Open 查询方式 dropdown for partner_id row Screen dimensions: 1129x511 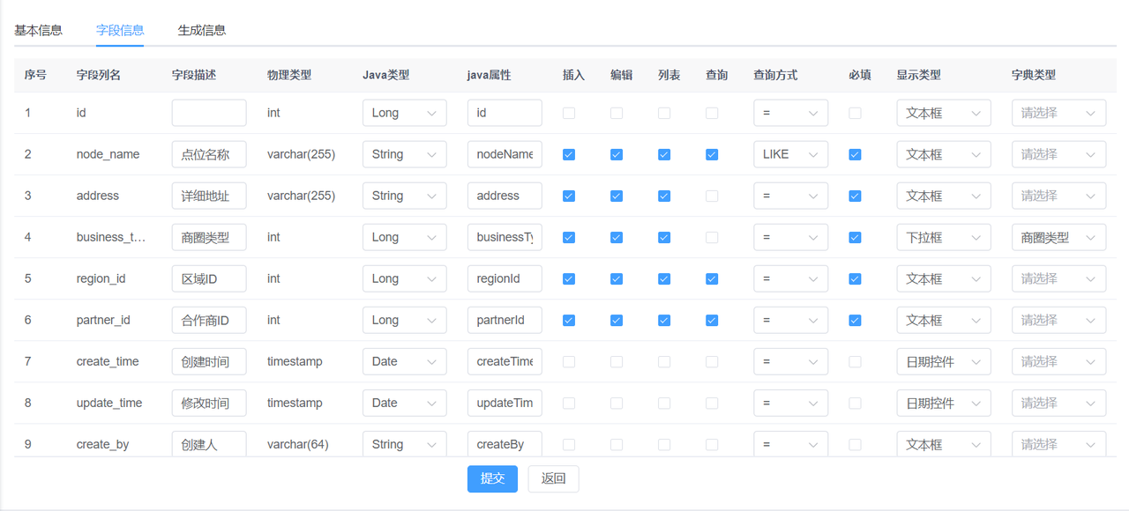click(x=790, y=320)
